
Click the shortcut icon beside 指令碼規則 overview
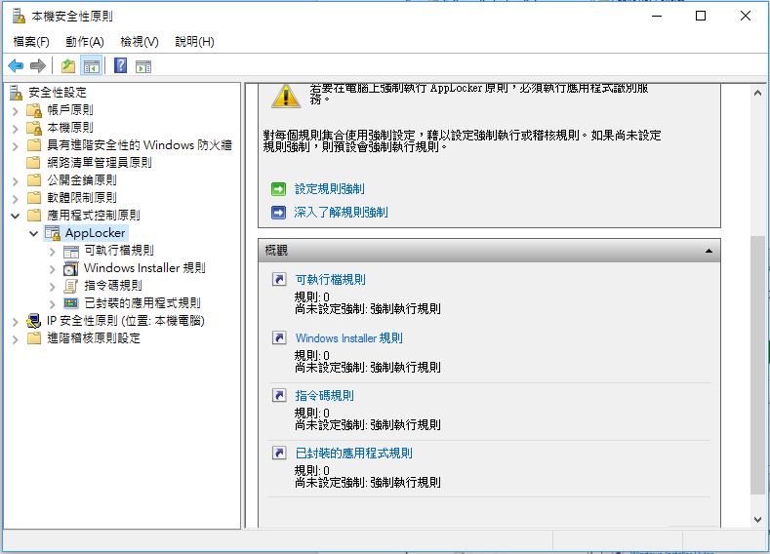(279, 395)
